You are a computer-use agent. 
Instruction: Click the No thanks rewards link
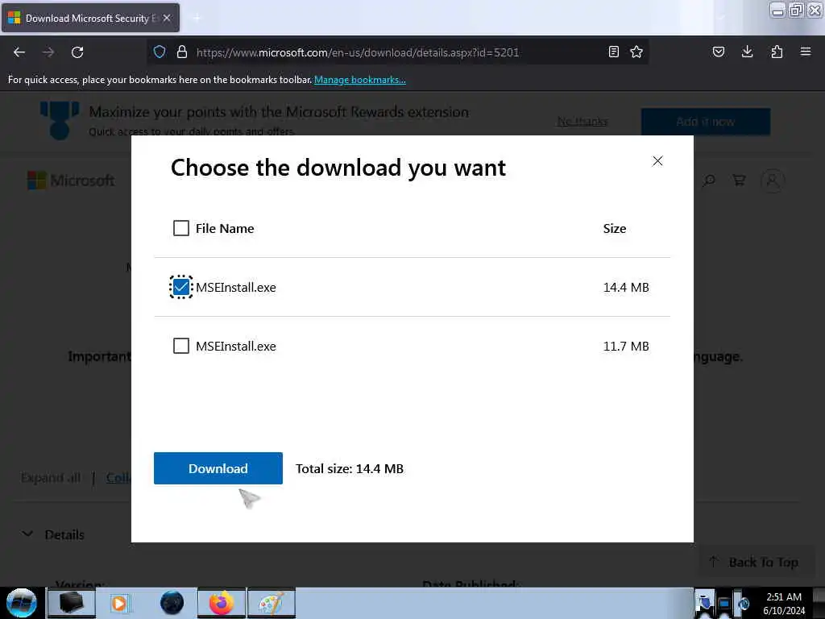click(582, 122)
